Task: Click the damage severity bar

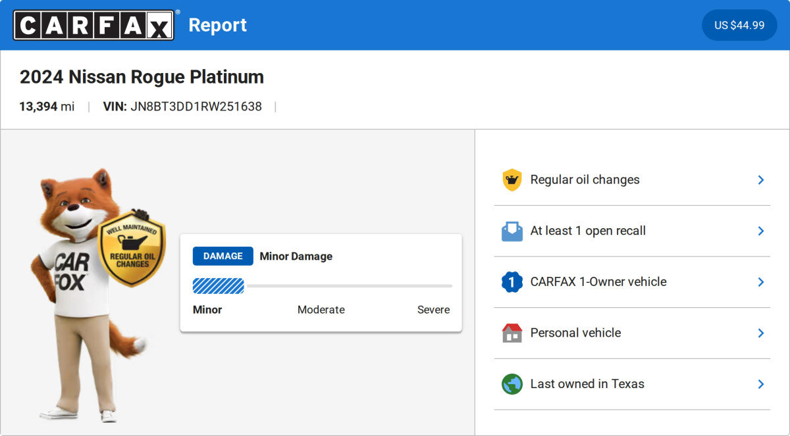Action: 322,286
